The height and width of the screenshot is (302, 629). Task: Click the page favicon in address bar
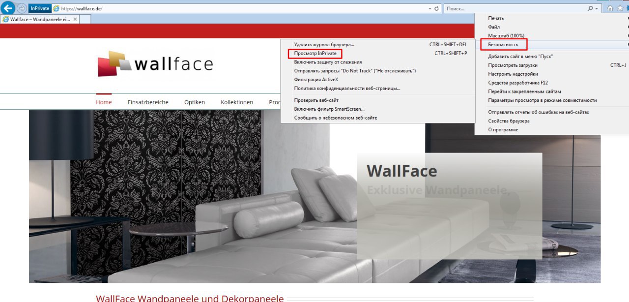[x=56, y=8]
